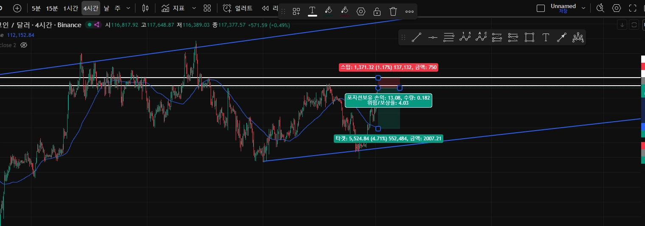
Task: Open chart settings hexagon in top bar
Action: coord(616,8)
